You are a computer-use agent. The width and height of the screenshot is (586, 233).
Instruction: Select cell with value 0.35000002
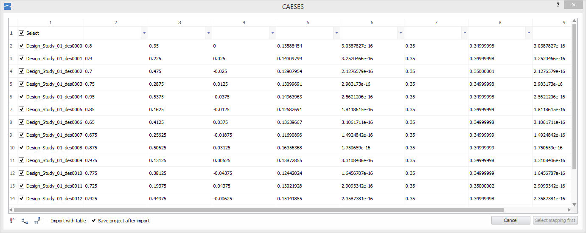pos(500,186)
